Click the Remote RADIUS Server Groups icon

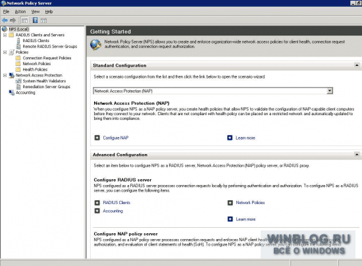18,46
